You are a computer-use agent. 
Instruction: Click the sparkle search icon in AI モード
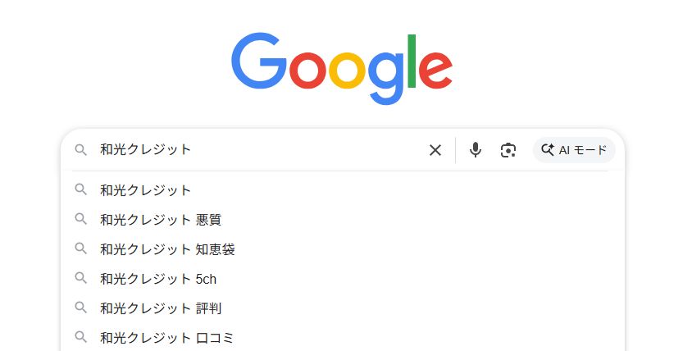pos(548,150)
